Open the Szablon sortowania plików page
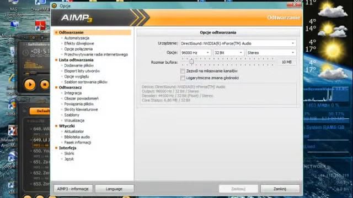This screenshot has height=198, width=353. (x=86, y=82)
